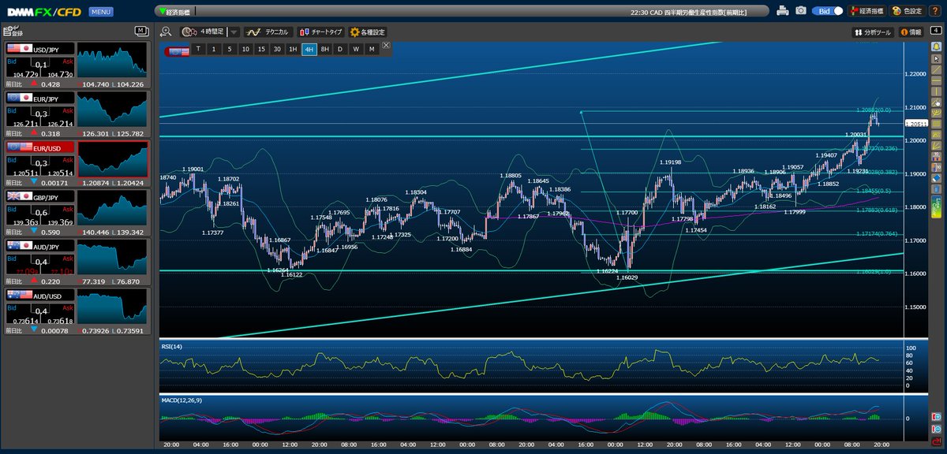Select the Fibonacci fan arc tool
This screenshot has width=947, height=454.
coord(936,113)
